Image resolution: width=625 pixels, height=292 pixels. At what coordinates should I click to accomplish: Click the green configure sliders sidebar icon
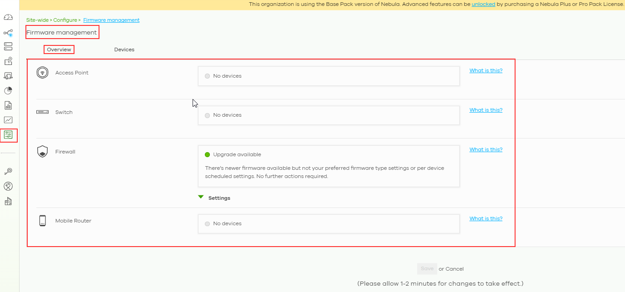pos(8,135)
